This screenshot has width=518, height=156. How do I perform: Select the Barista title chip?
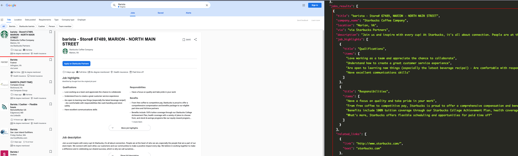click(12, 26)
